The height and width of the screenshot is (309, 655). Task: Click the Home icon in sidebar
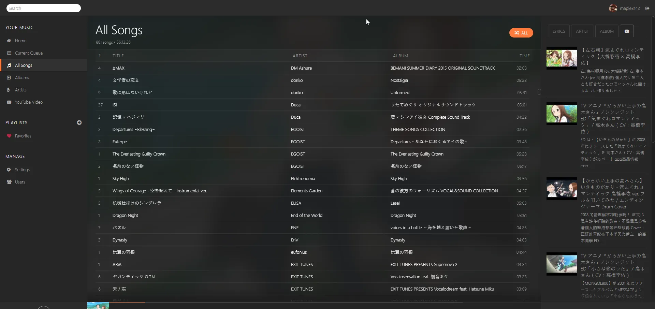9,41
